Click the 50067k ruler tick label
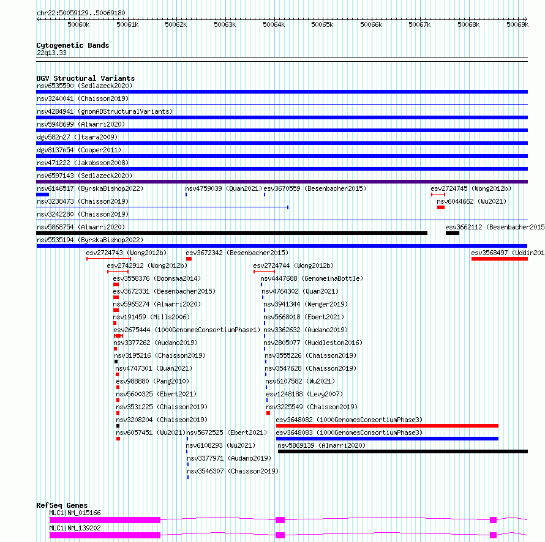Screen dimensions: 545x542 coord(419,24)
